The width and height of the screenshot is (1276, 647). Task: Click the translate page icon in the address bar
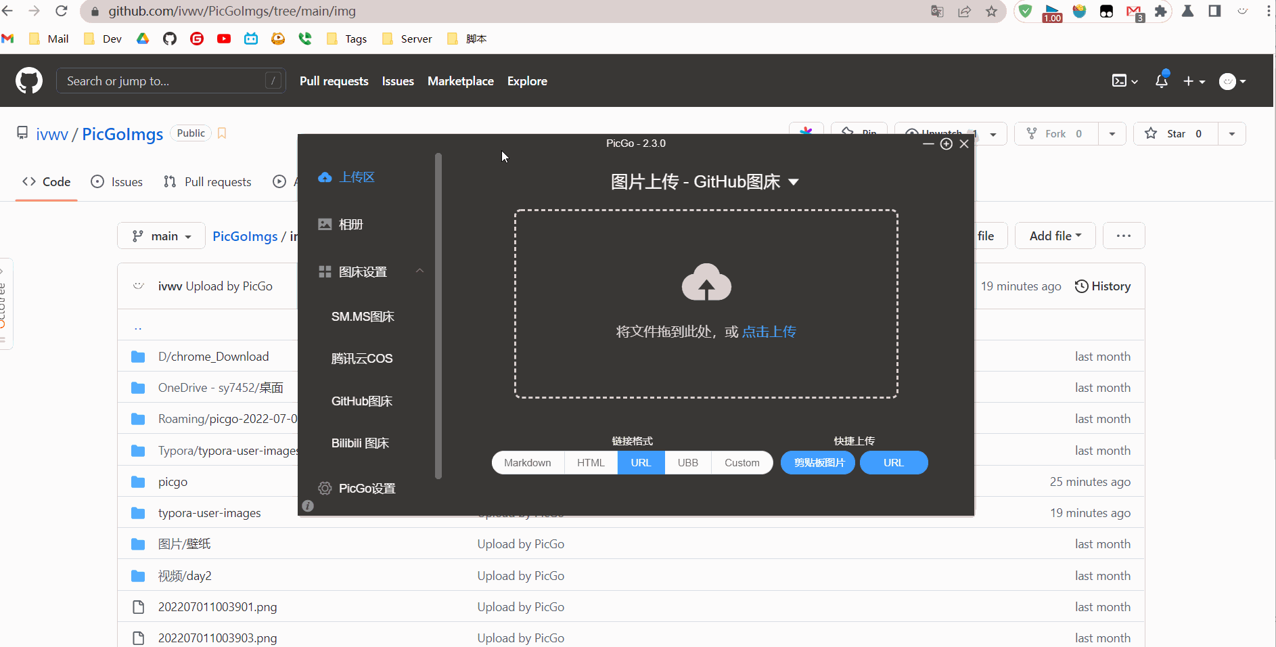938,11
